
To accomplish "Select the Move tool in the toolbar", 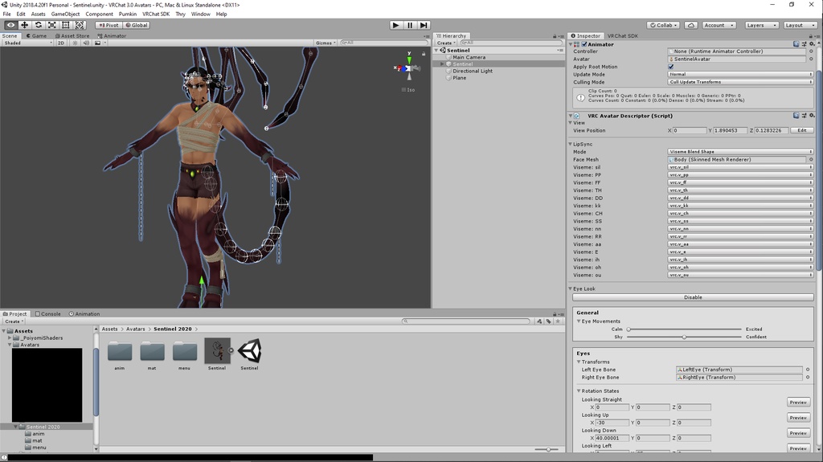I will pyautogui.click(x=24, y=25).
